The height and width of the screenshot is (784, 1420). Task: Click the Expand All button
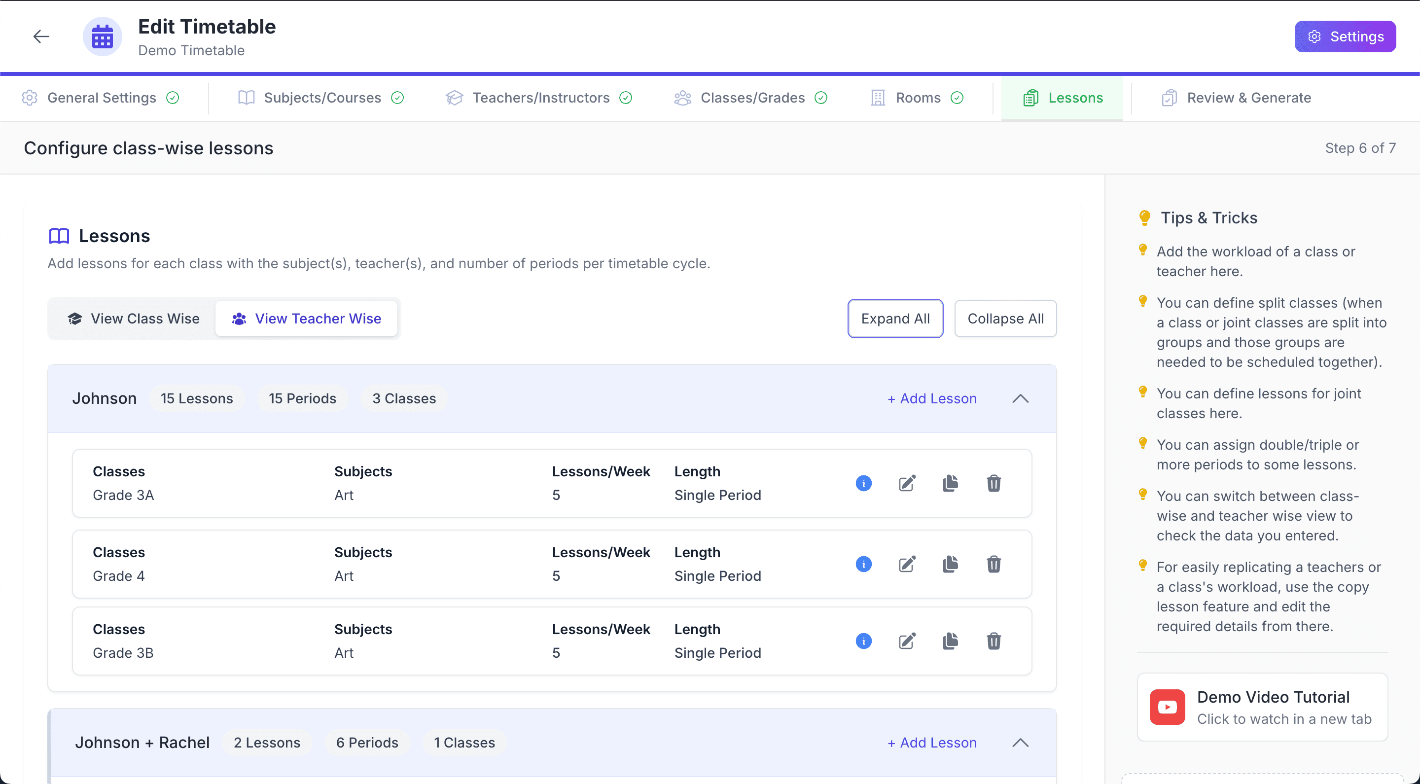click(895, 319)
